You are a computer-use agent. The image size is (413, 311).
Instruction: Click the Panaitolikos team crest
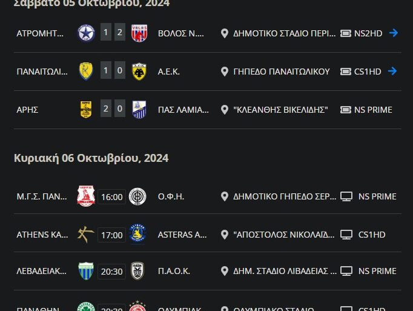[87, 72]
